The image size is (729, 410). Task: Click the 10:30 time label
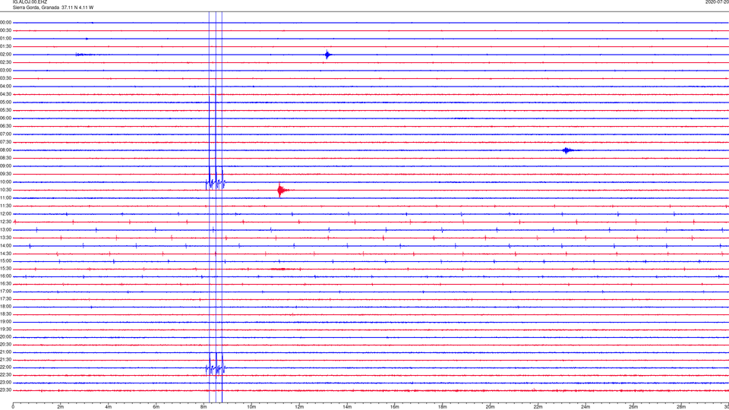[6, 190]
